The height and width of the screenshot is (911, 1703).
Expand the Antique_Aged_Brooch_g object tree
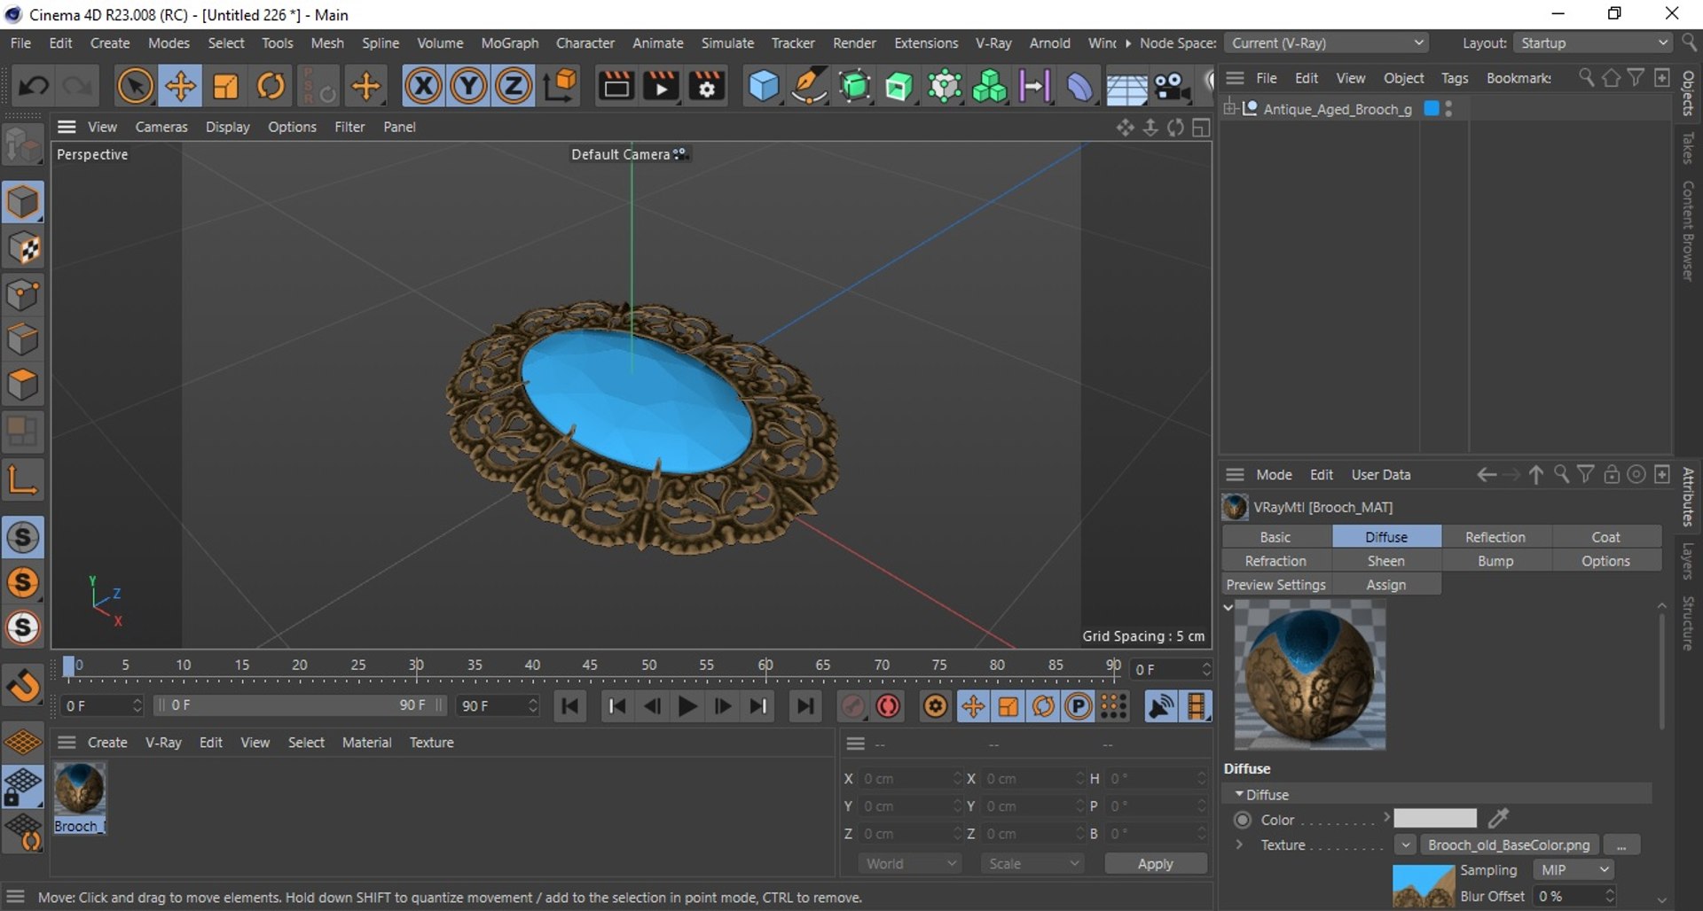pos(1230,108)
